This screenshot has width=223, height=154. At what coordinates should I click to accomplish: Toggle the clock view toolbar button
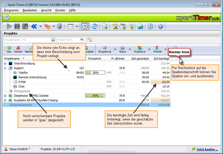[85, 27]
